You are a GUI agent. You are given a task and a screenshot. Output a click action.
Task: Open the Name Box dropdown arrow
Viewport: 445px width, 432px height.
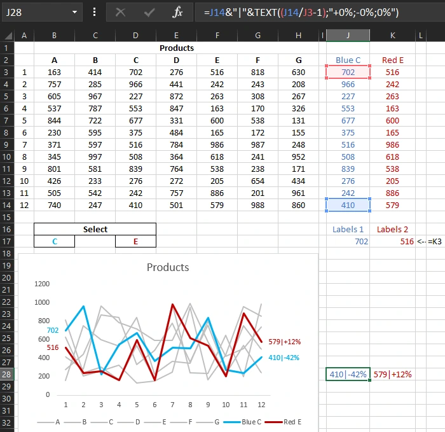click(74, 12)
